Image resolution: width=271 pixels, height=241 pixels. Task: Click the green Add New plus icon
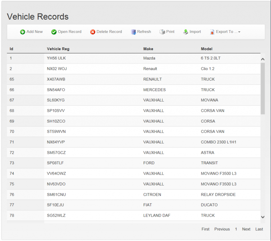pos(22,32)
